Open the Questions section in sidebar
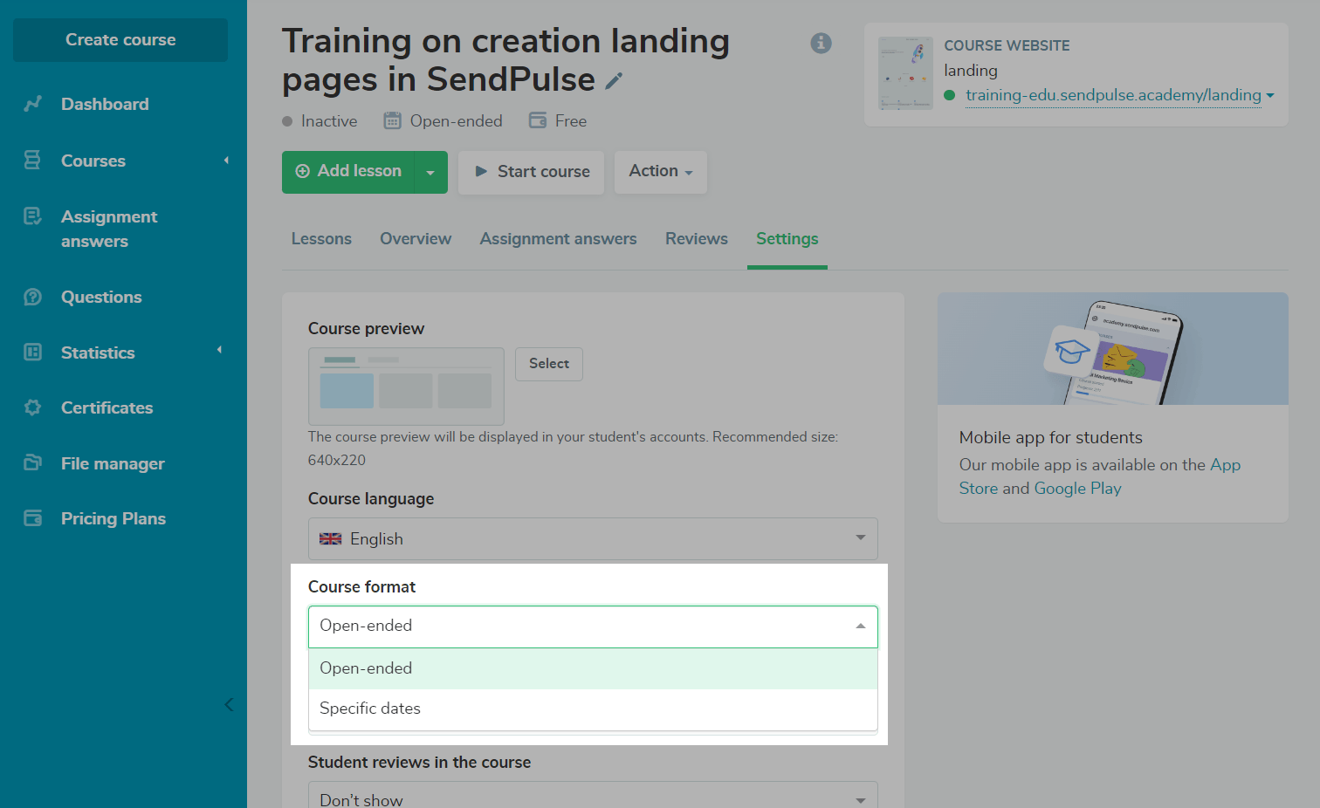 (101, 297)
